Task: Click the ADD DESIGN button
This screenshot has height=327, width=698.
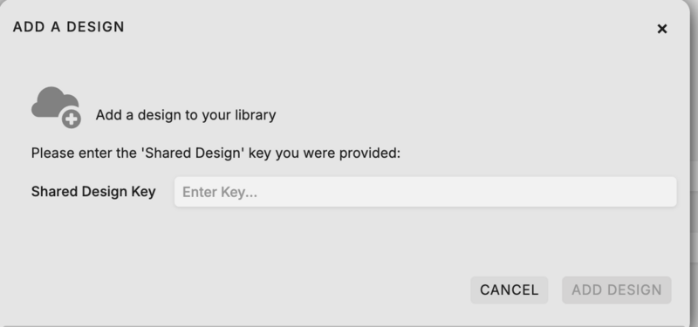Action: click(617, 290)
